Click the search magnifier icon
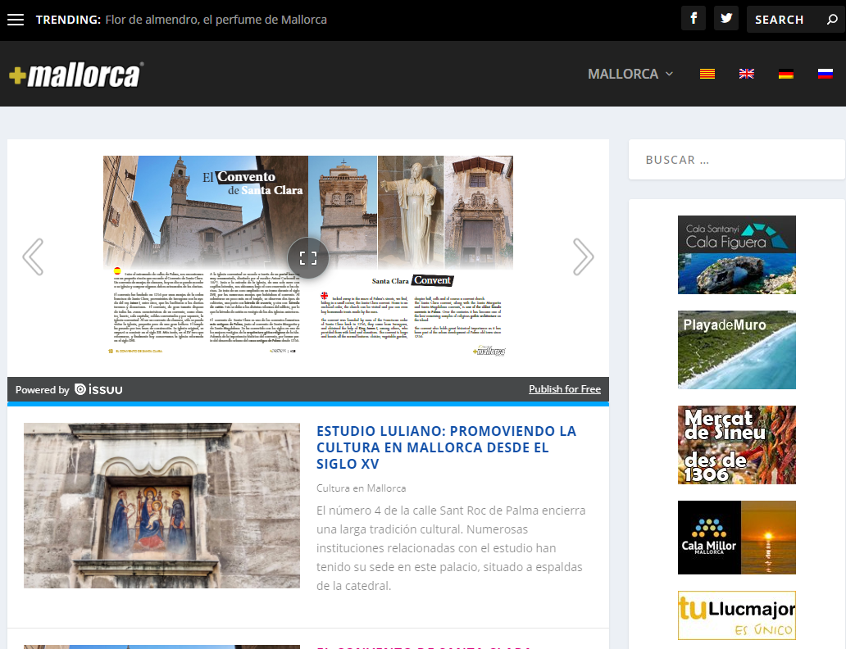Image resolution: width=846 pixels, height=649 pixels. 832,20
